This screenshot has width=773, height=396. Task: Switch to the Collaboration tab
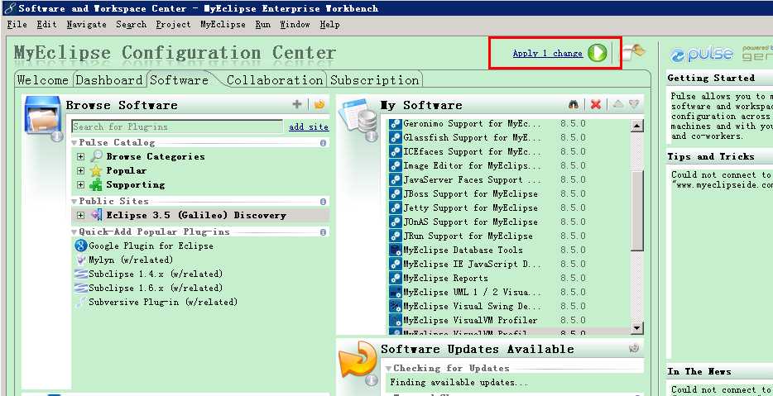click(275, 80)
